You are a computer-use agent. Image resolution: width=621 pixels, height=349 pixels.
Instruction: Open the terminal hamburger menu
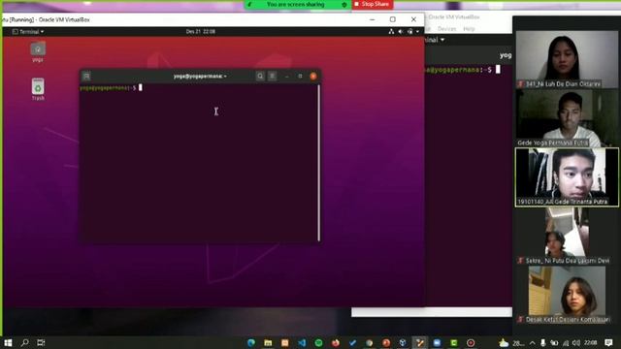[x=273, y=76]
